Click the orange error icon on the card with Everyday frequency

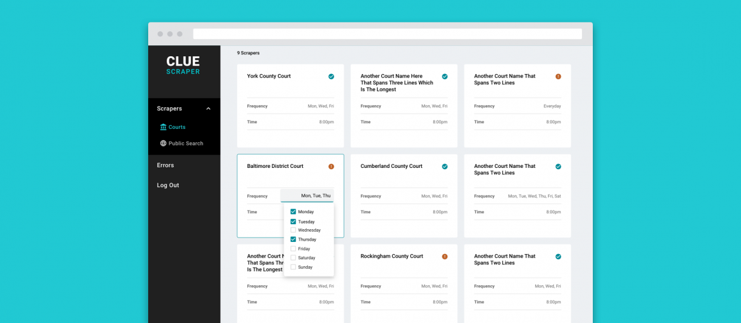[558, 77]
